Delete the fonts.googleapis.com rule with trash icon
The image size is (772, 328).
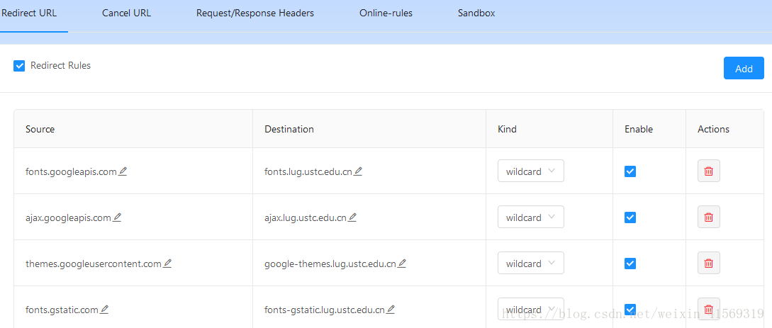[x=708, y=171]
